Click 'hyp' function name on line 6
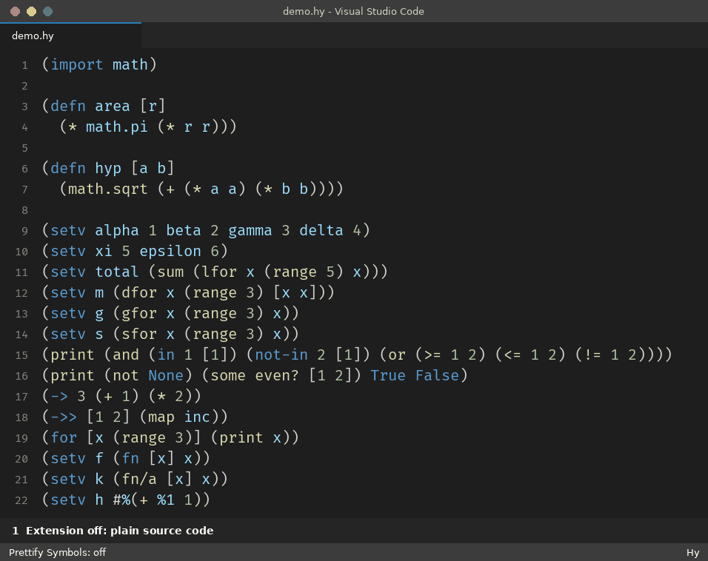 pos(108,168)
